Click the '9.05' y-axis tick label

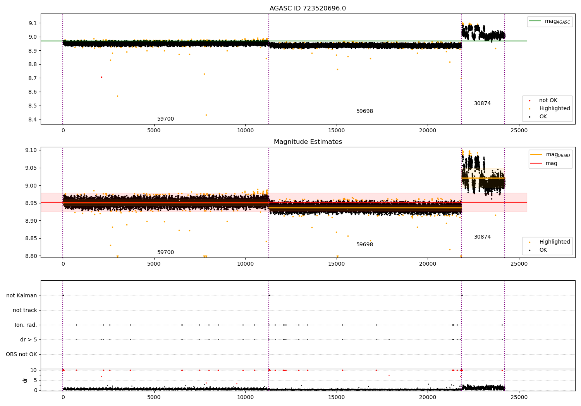(31, 168)
